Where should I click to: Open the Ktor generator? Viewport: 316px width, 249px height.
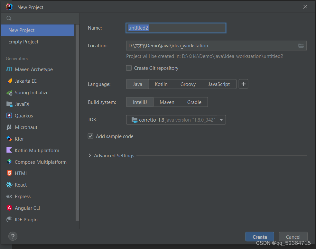click(37, 139)
